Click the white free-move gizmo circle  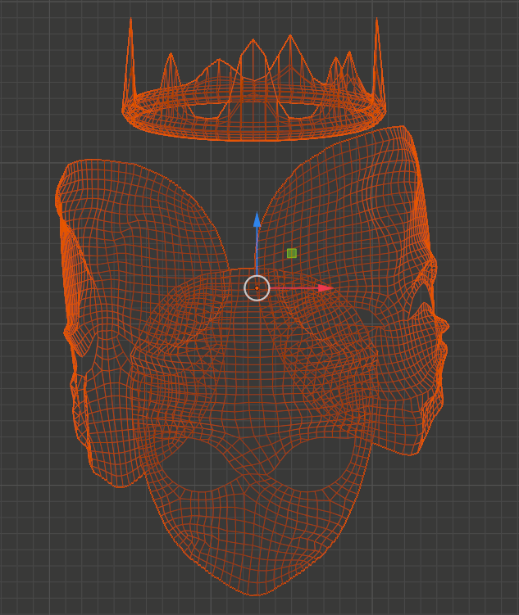[257, 288]
